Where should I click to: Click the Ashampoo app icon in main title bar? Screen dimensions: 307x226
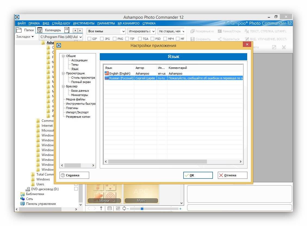[x=17, y=17]
